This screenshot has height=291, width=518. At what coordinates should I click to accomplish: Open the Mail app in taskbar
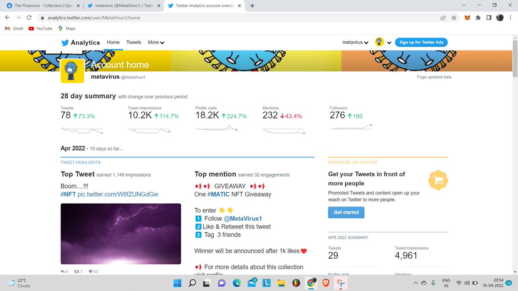253,283
